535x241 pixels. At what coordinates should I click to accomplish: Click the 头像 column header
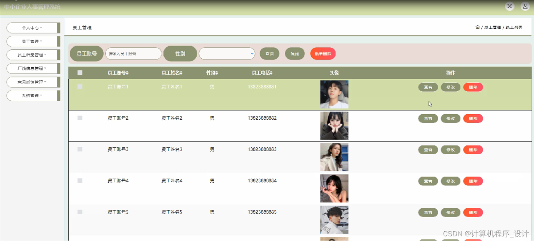click(334, 73)
